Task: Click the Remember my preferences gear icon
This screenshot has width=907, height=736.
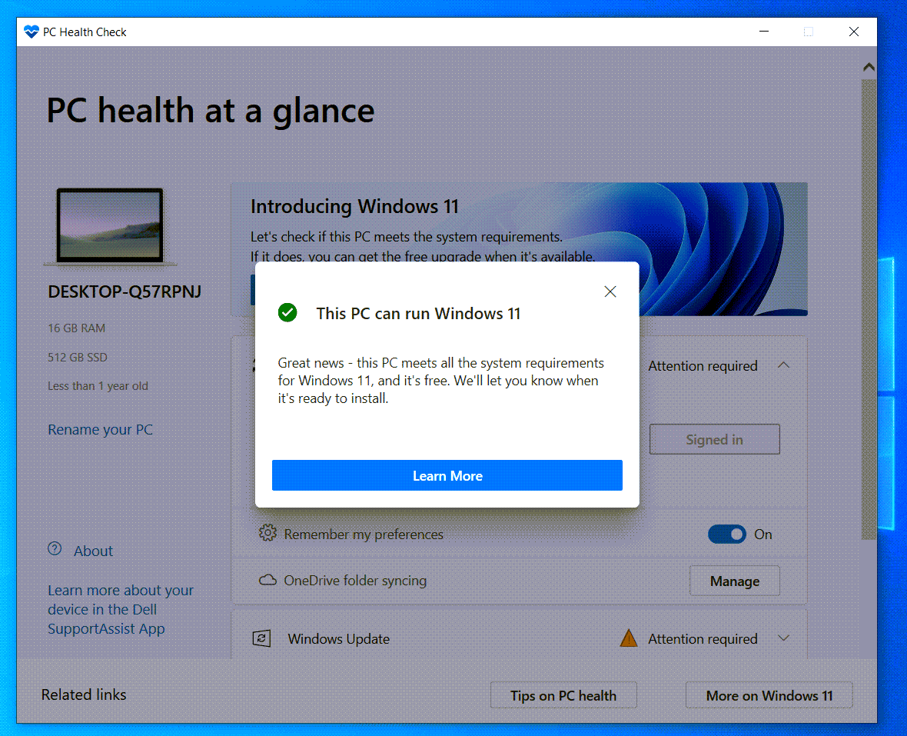Action: click(267, 534)
